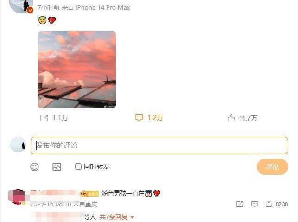This screenshot has width=298, height=222.
Task: Enable the 同时转发 checkbox
Action: coord(78,166)
